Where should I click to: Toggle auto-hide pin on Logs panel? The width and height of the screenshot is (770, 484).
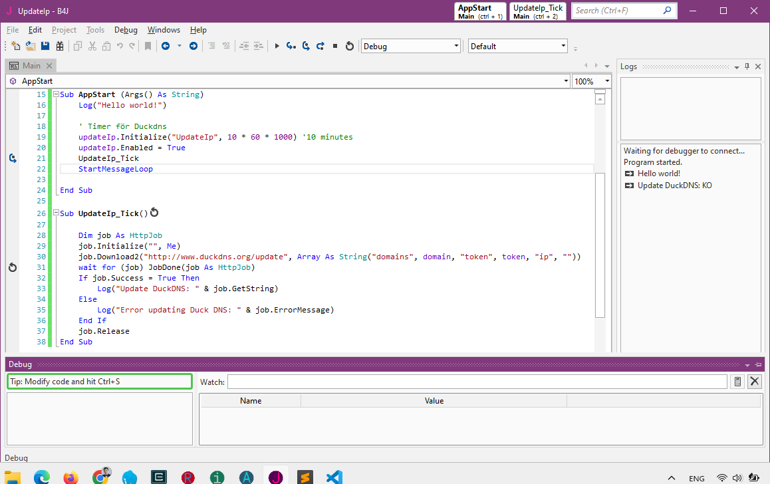[x=747, y=66]
